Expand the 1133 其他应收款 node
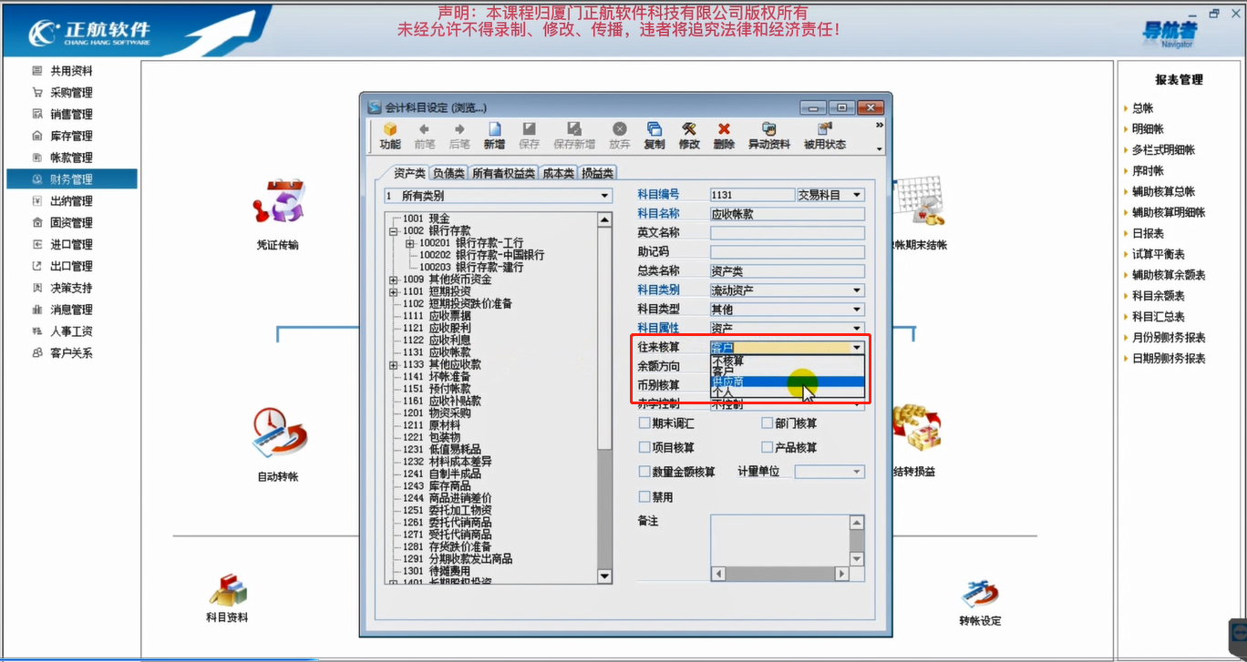Image resolution: width=1247 pixels, height=662 pixels. (x=394, y=364)
